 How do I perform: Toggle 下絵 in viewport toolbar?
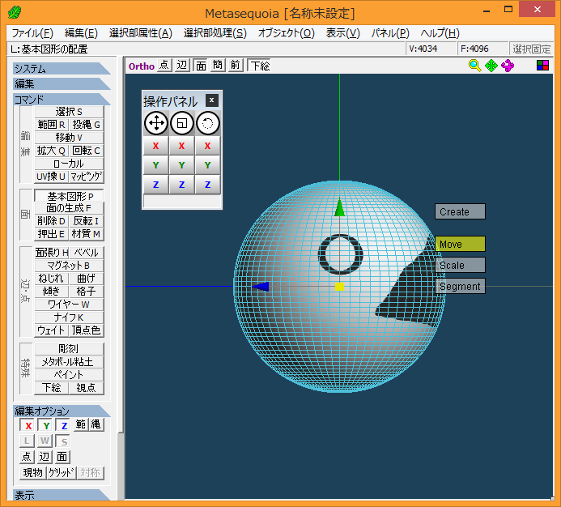260,66
